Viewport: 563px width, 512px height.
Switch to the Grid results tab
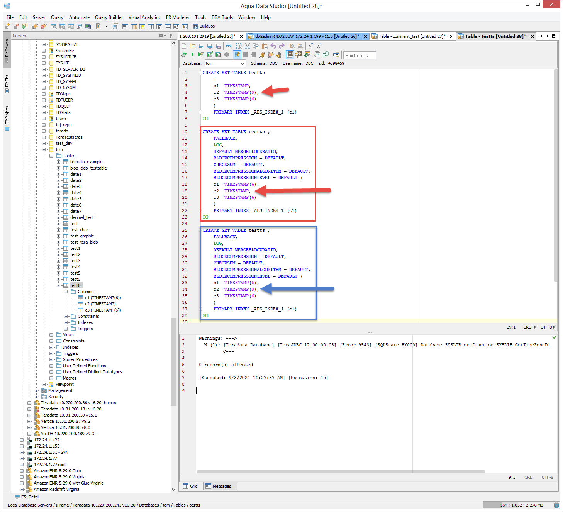pos(190,486)
